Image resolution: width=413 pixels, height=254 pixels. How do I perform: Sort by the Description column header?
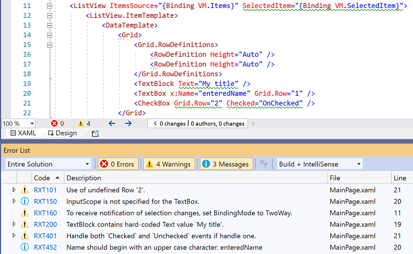click(x=196, y=178)
